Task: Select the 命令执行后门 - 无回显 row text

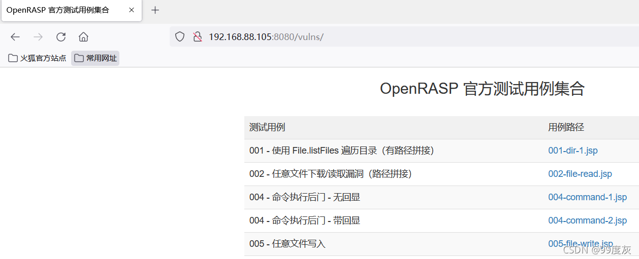Action: point(305,197)
